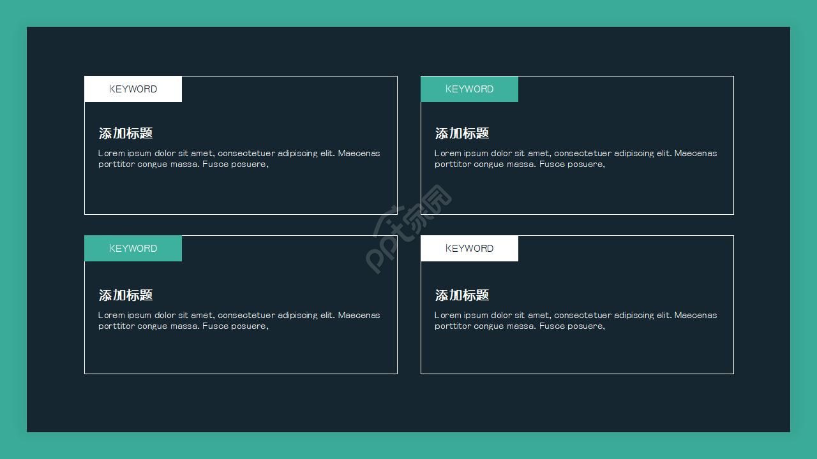Select the 添加标题 heading in the top-right card
The image size is (817, 459).
(462, 133)
